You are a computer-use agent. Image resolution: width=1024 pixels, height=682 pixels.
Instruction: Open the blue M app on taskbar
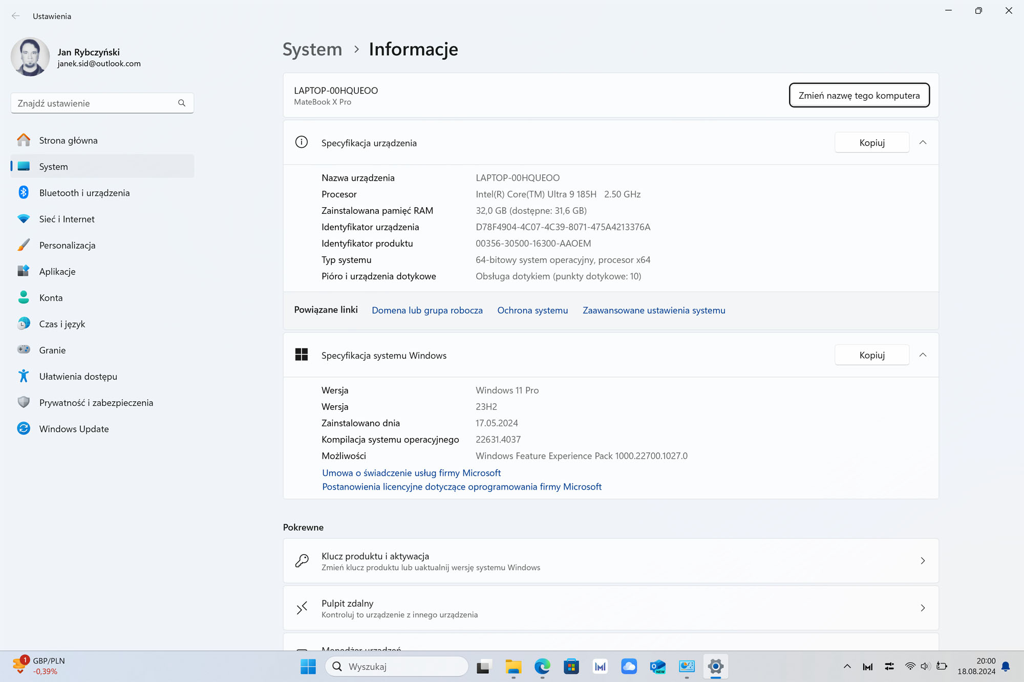click(x=600, y=666)
